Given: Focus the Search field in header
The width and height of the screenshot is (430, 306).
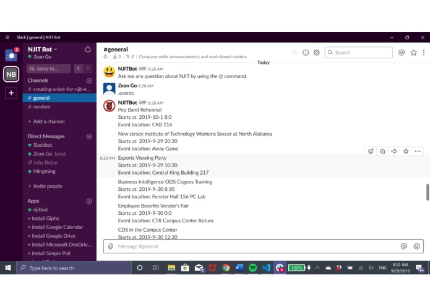Looking at the screenshot, I should 359,53.
